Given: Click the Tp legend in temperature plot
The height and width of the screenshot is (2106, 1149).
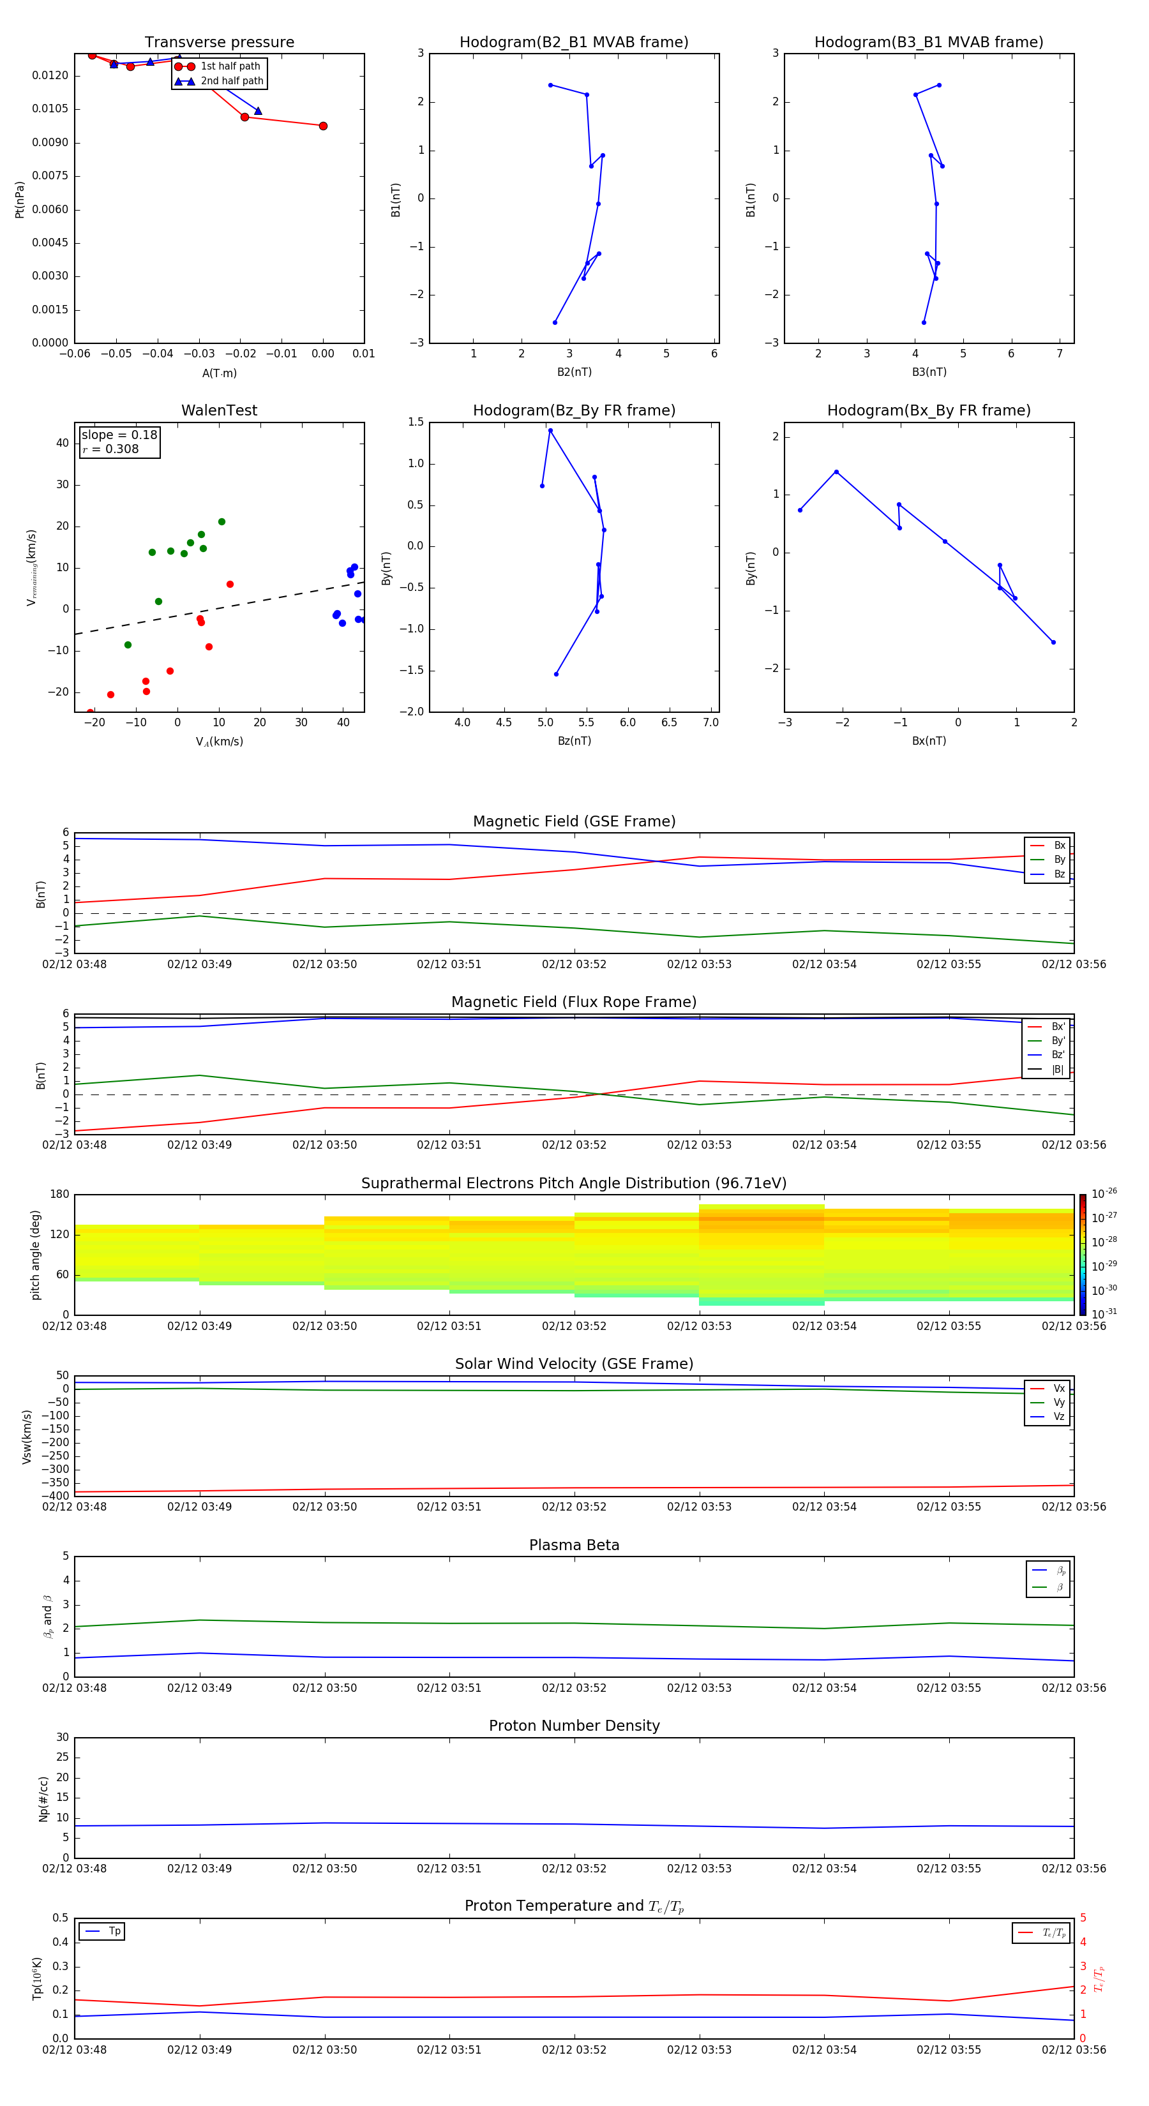Looking at the screenshot, I should pyautogui.click(x=102, y=1931).
